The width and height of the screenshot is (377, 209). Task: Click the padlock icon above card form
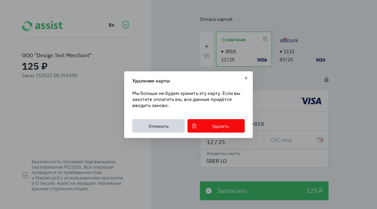click(x=326, y=79)
